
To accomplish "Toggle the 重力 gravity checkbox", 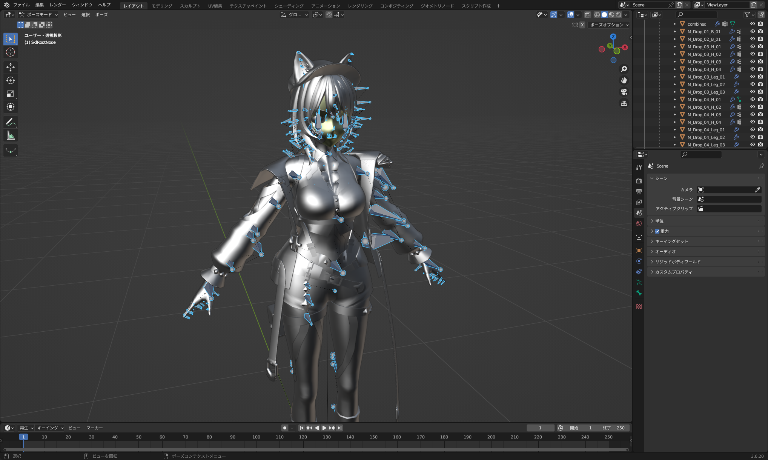I will (x=657, y=231).
